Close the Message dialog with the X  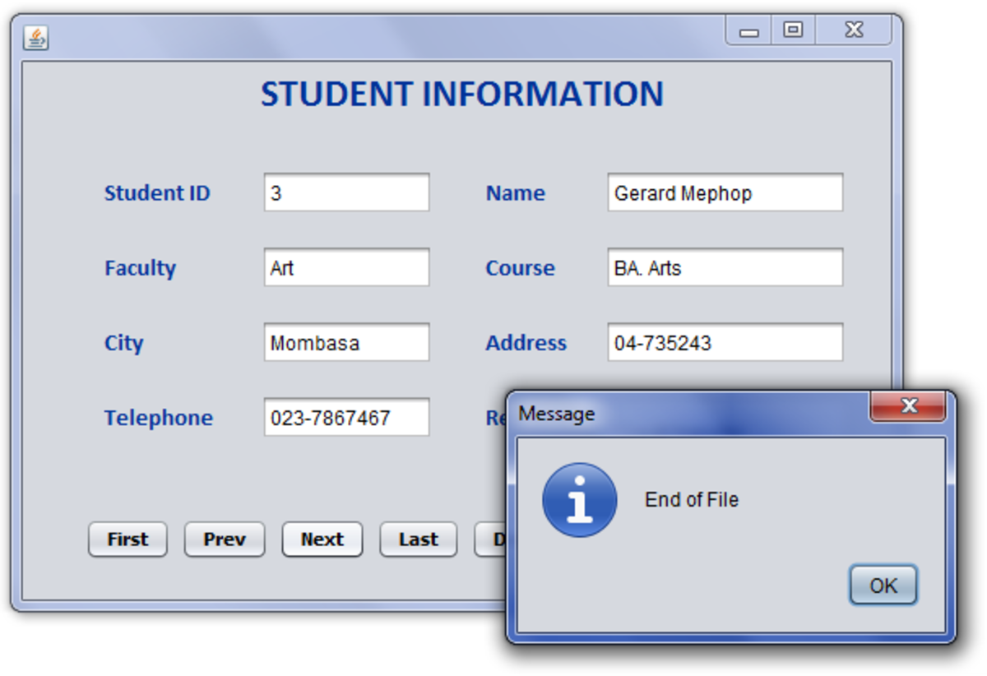908,406
